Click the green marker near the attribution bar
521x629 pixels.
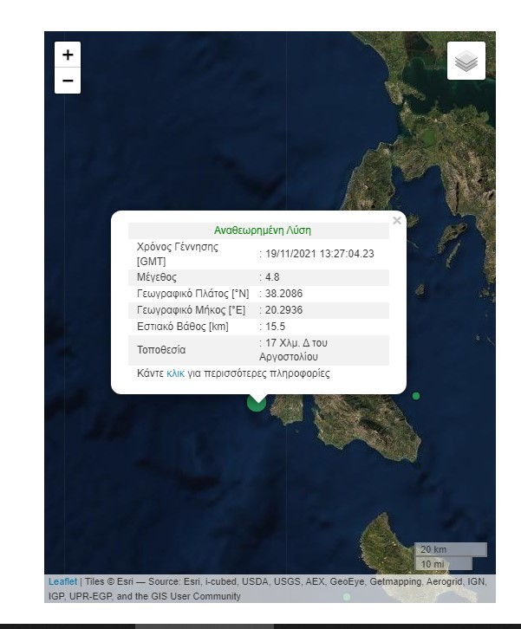[347, 597]
